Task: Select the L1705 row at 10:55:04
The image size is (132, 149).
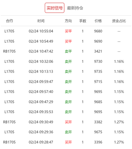Action: (66, 31)
